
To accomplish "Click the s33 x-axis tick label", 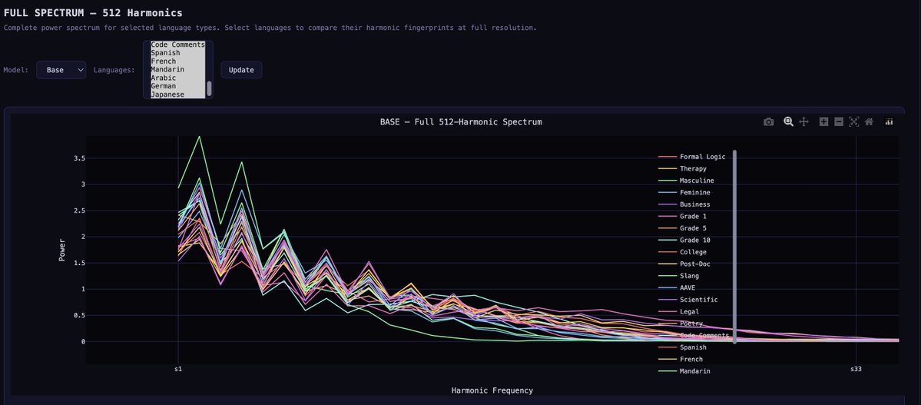I will 856,370.
